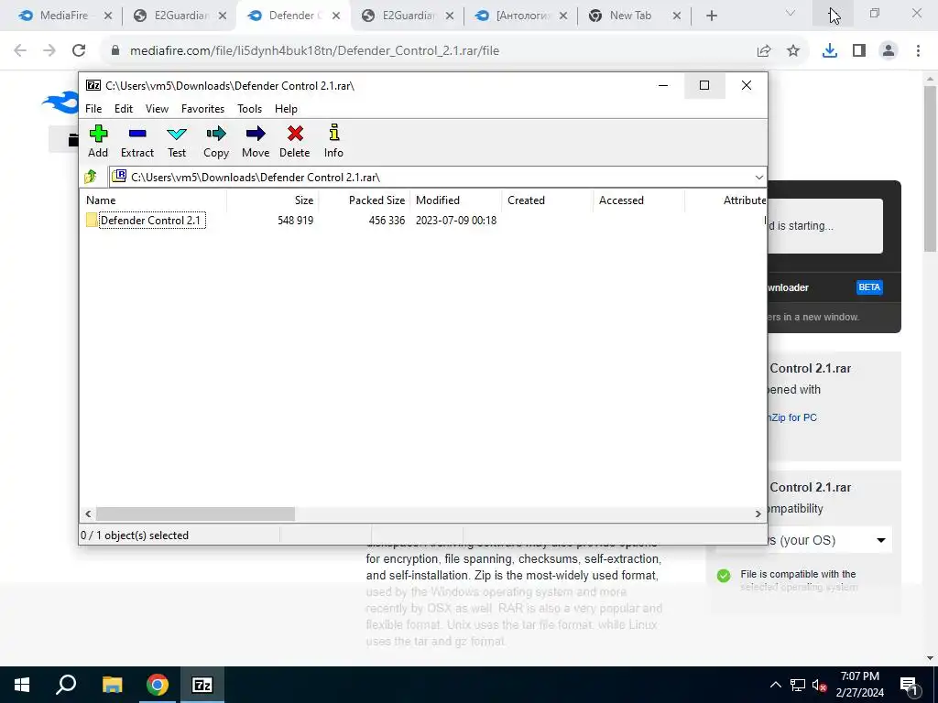Open Chrome three-dot menu
This screenshot has width=938, height=703.
coord(918,51)
